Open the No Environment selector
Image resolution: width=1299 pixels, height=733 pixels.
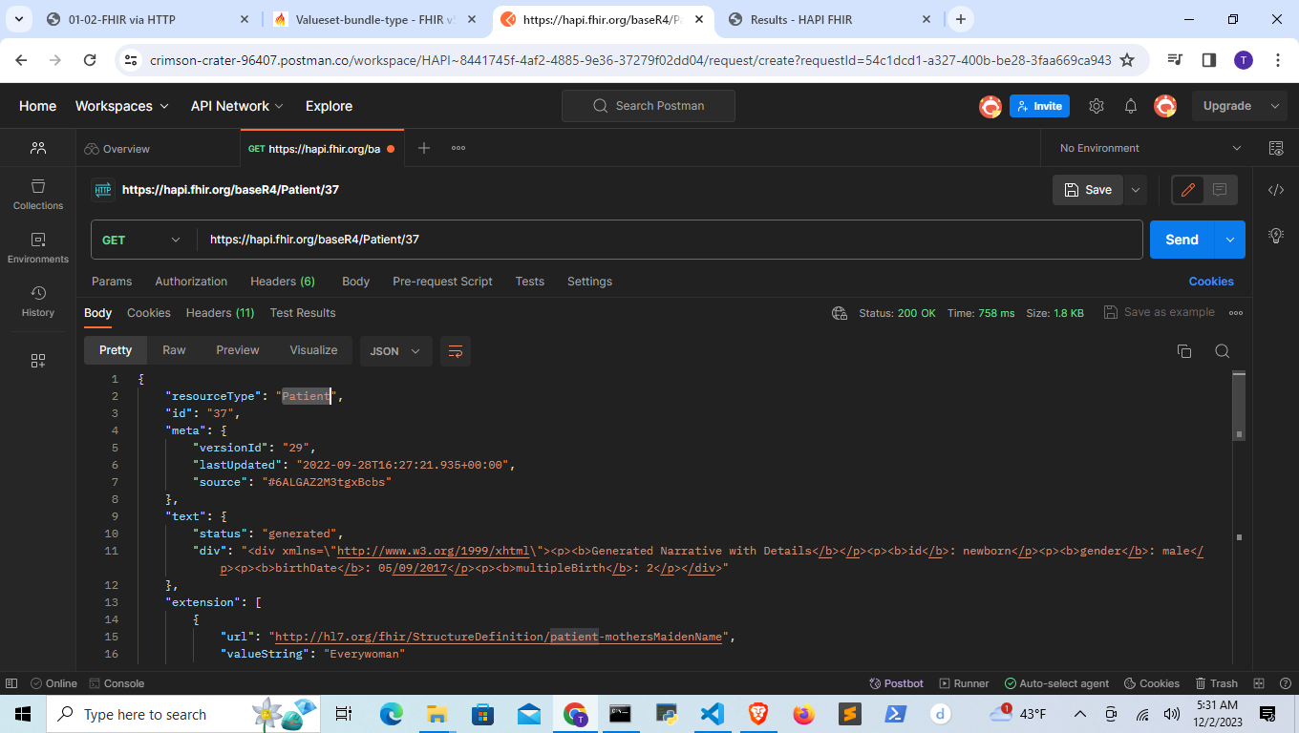pyautogui.click(x=1150, y=148)
